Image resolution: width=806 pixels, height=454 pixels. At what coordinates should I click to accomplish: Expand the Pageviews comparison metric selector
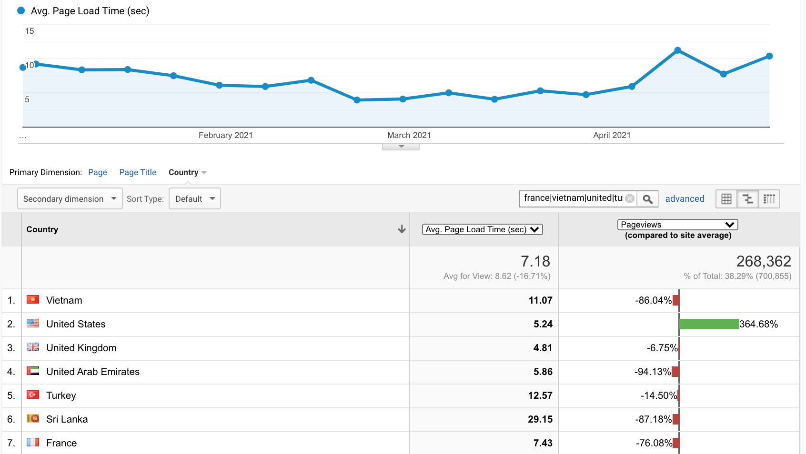677,225
